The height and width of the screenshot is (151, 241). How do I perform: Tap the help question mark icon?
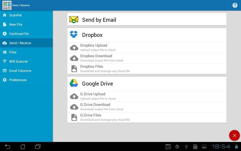235,5
